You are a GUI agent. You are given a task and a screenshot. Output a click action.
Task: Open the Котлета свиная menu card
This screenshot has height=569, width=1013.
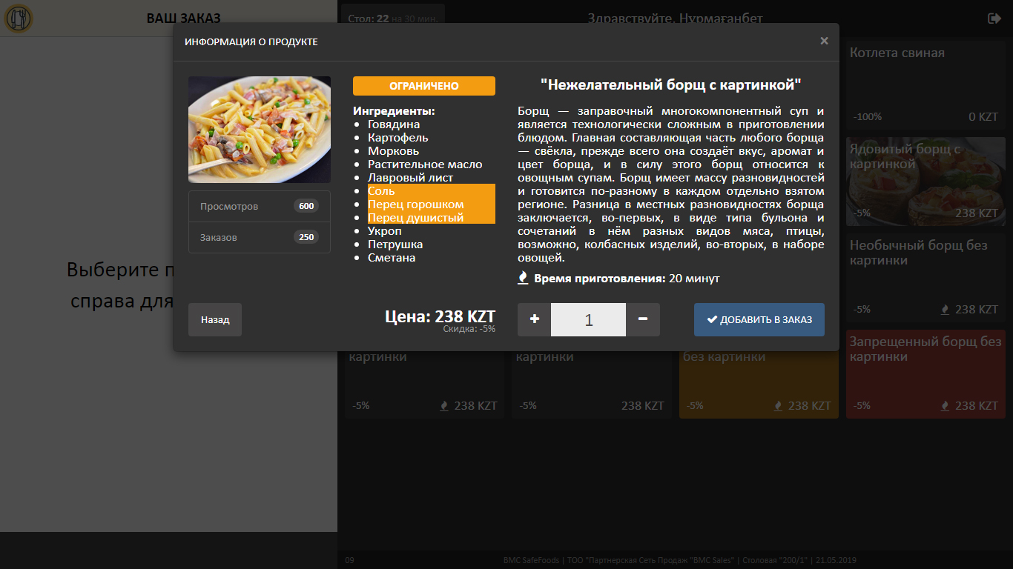[x=925, y=84]
